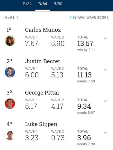Open surfer name Carlos Munoz
113x150 pixels.
point(43,30)
